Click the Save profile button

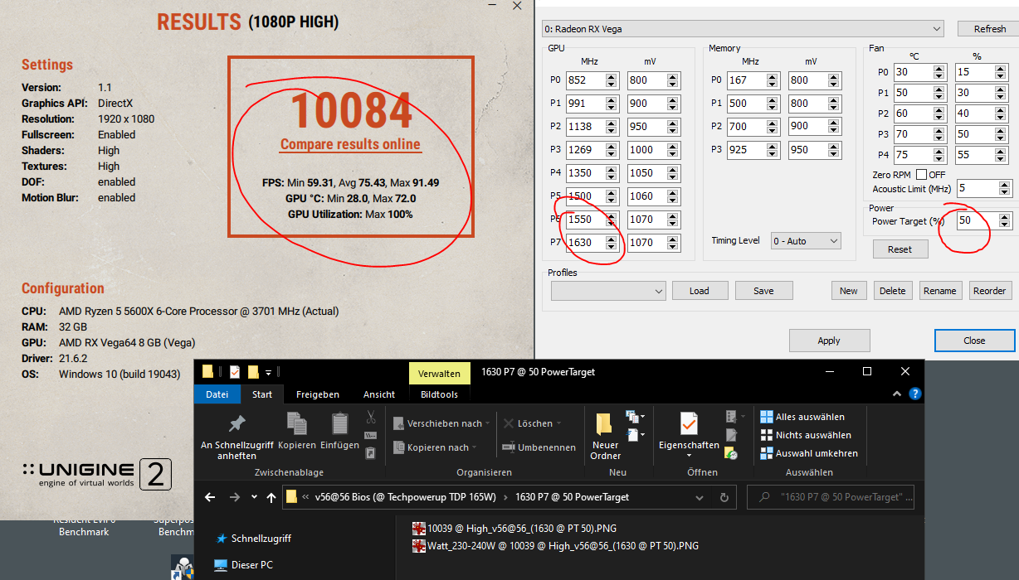tap(763, 291)
